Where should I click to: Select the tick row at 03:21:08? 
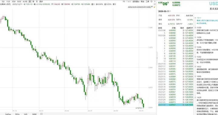pyautogui.click(x=176, y=30)
